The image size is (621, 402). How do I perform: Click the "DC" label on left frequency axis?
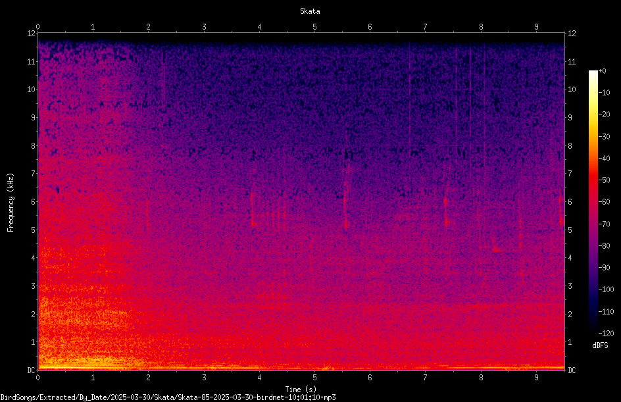click(31, 370)
